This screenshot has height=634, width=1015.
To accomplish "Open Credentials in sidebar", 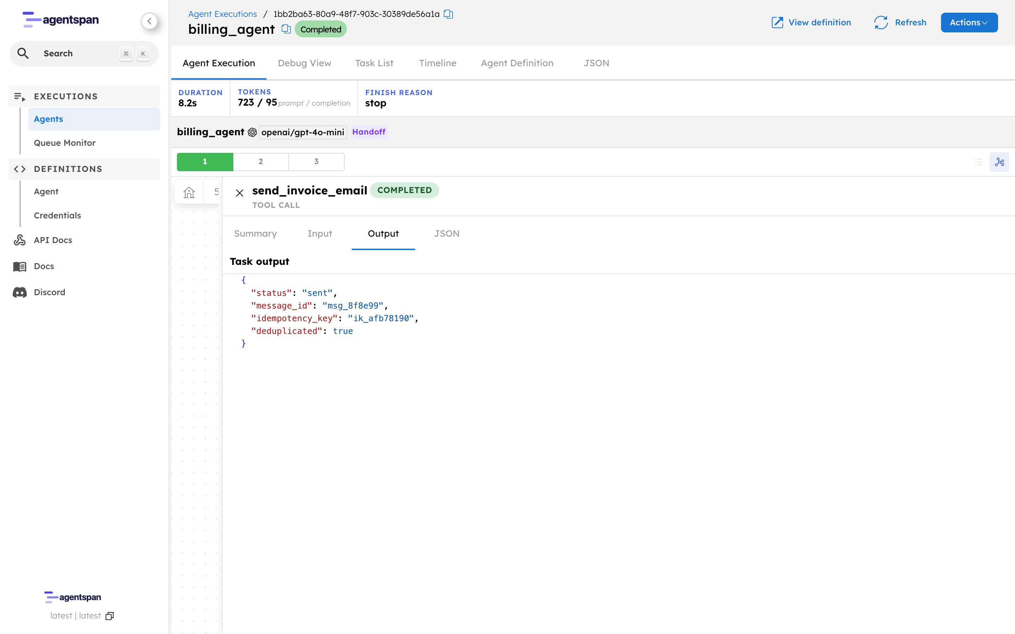I will (94, 216).
